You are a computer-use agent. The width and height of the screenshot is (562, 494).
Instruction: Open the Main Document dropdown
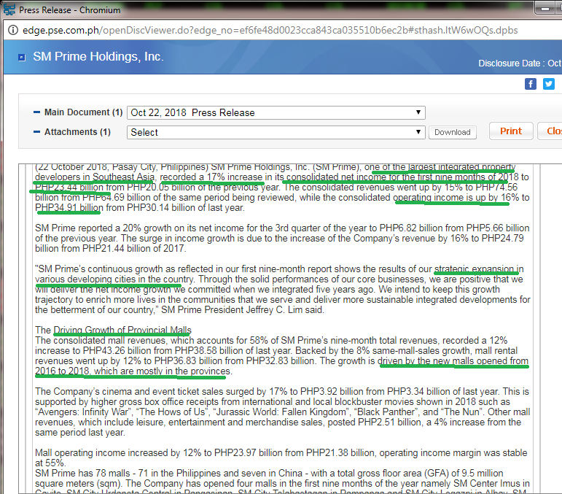click(276, 112)
